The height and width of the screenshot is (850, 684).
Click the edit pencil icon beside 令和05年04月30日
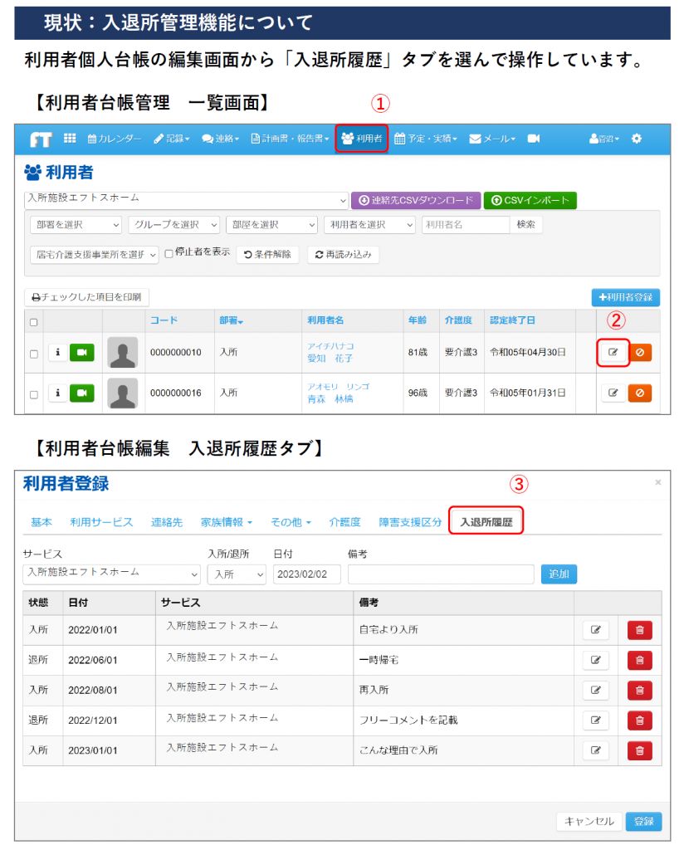(x=613, y=352)
